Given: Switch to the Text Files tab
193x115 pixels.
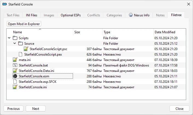Looking at the screenshot, I should pos(13,15).
